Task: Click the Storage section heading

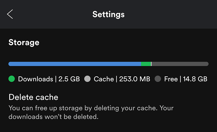Action: (x=24, y=42)
